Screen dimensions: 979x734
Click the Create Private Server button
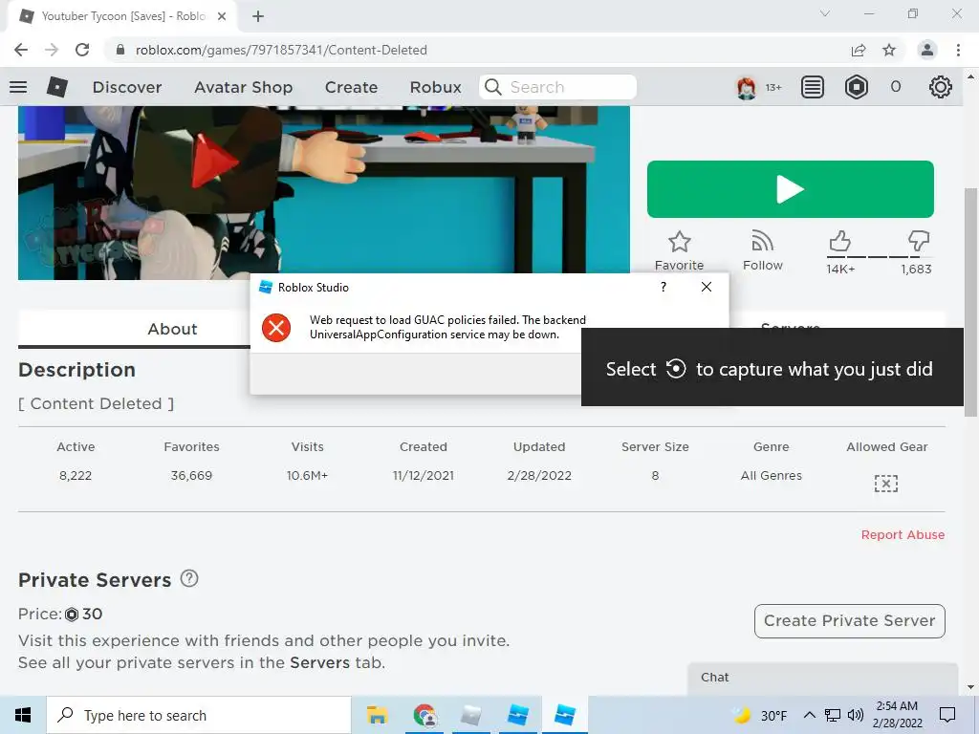pyautogui.click(x=849, y=621)
